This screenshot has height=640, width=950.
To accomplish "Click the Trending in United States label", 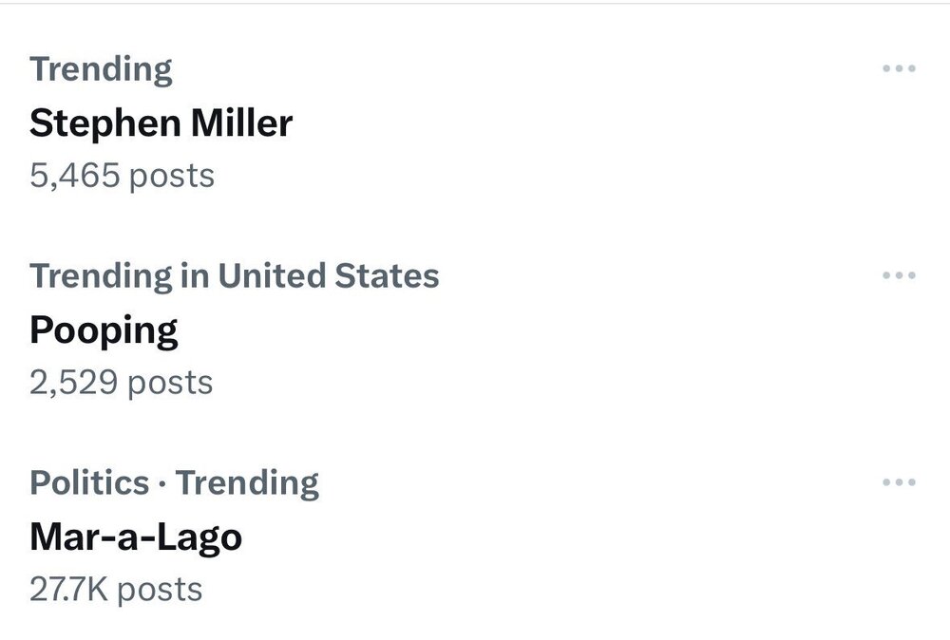I will 234,276.
